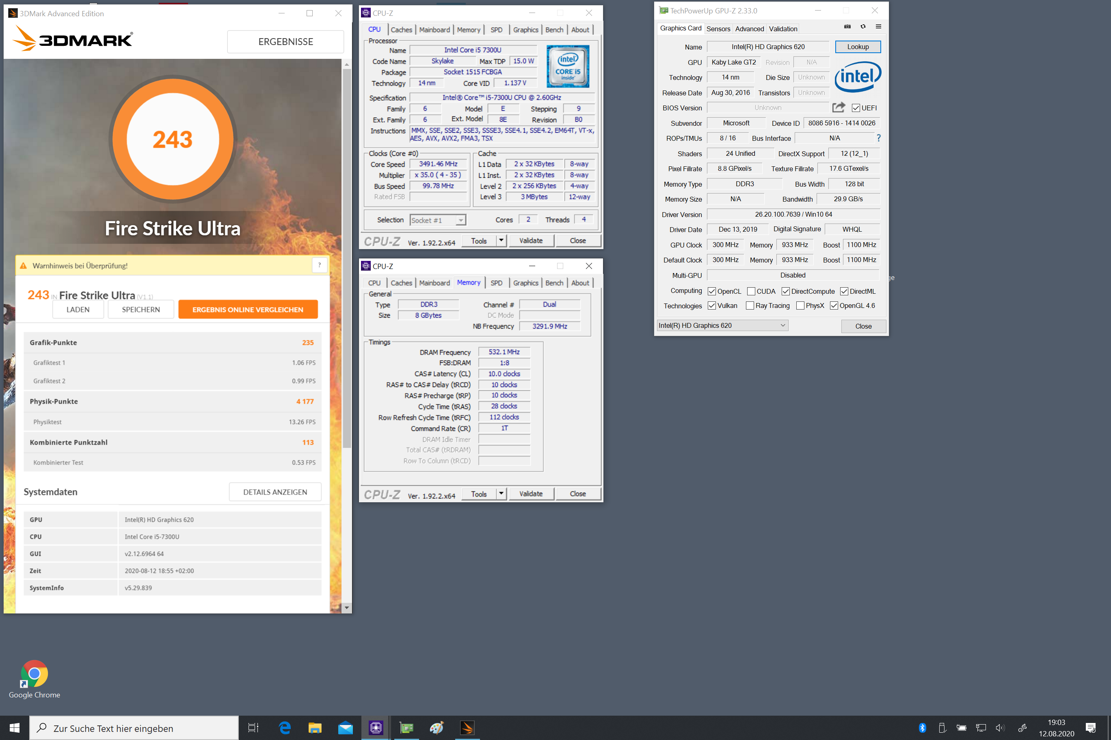The image size is (1111, 740).
Task: Click BIOS export share icon in GPU-Z
Action: [839, 108]
